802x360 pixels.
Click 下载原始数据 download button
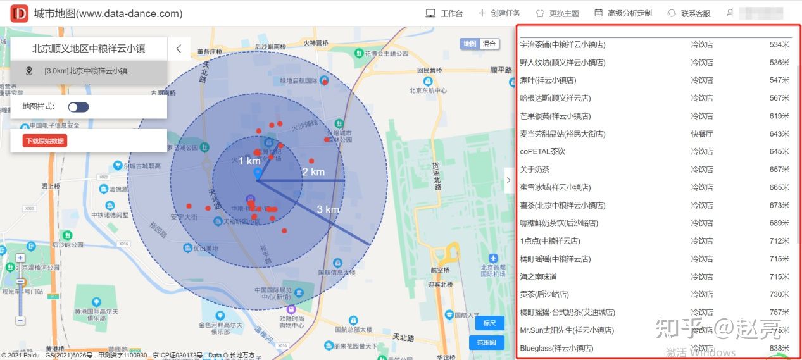(x=45, y=140)
